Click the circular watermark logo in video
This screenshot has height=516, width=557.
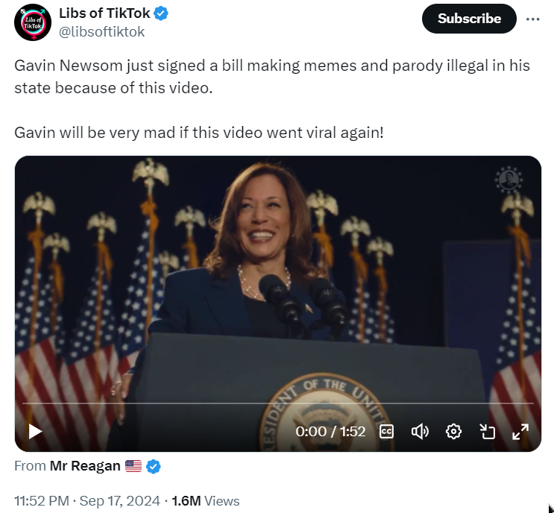[509, 180]
